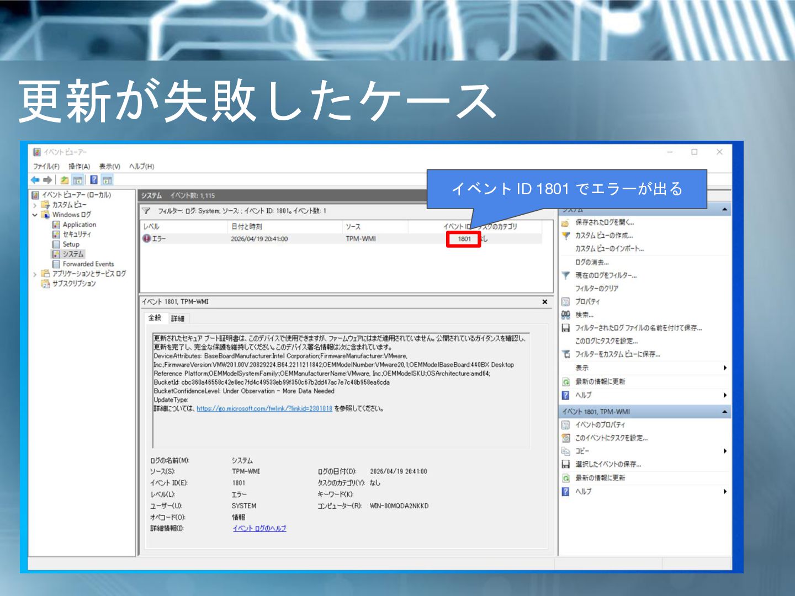Screen dimensions: 795x596
Task: Expand the 表示 submenu arrow
Action: 725,368
